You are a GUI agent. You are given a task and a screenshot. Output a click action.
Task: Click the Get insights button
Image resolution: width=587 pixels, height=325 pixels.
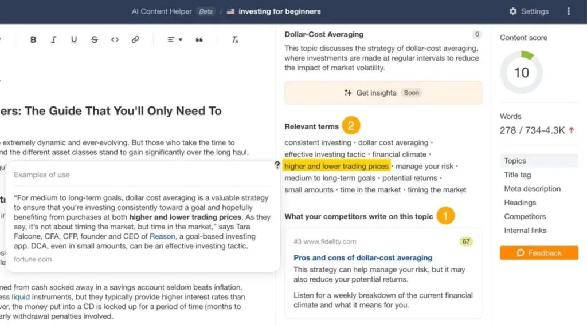pos(383,93)
